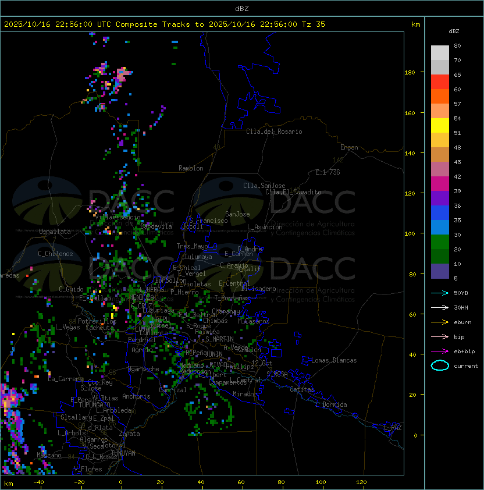Click the 'Divisadero' place label
The width and height of the screenshot is (484, 490).
pyautogui.click(x=258, y=289)
